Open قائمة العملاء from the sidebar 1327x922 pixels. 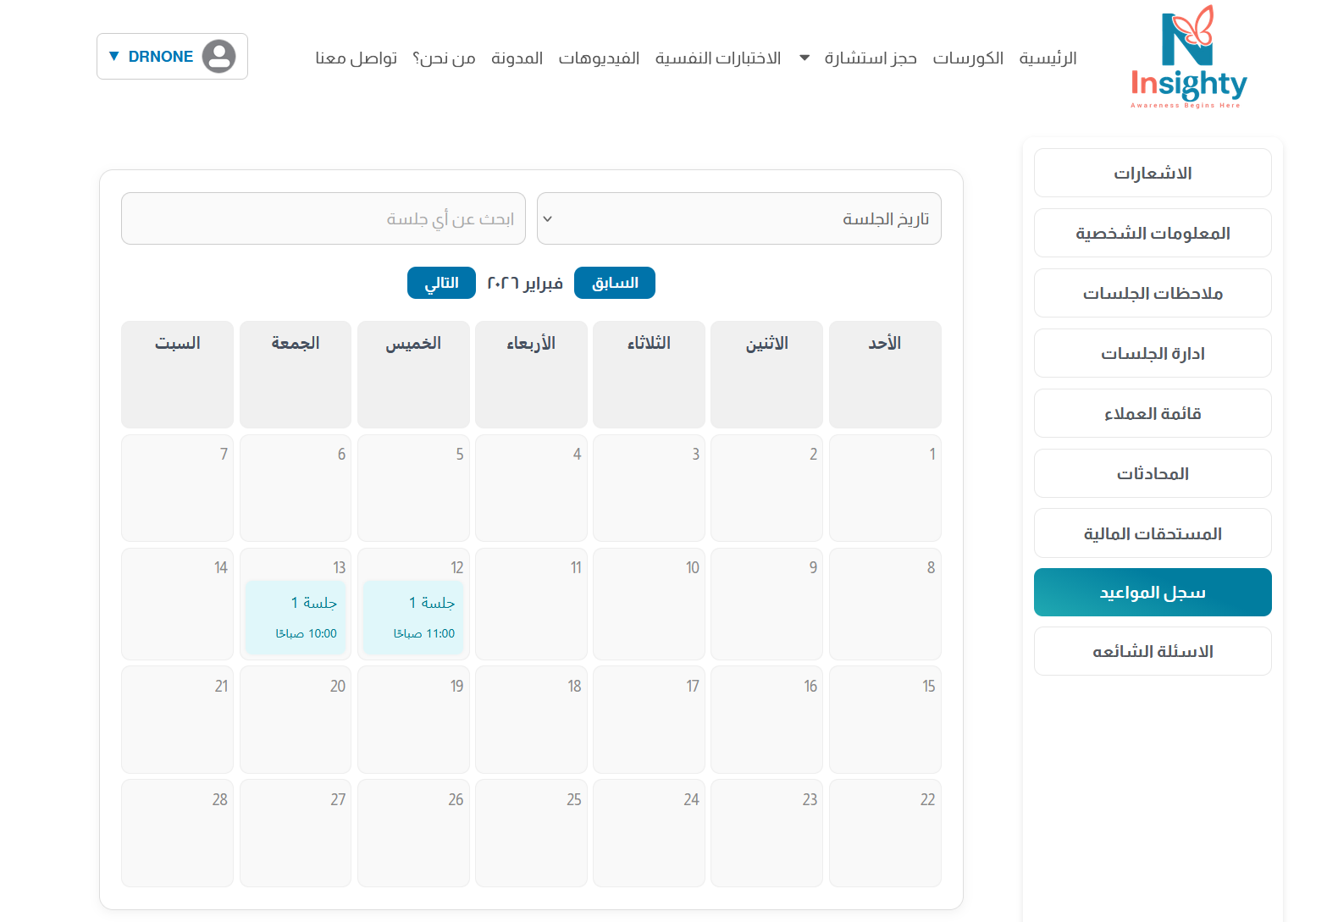point(1152,413)
